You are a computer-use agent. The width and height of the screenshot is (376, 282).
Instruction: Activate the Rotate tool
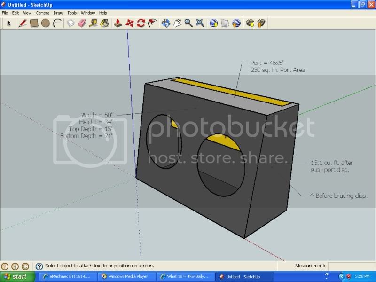tap(141, 23)
